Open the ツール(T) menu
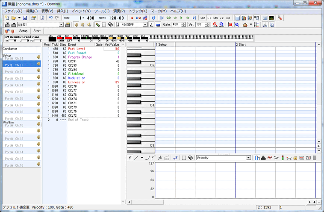This screenshot has width=324, height=212. (x=101, y=11)
